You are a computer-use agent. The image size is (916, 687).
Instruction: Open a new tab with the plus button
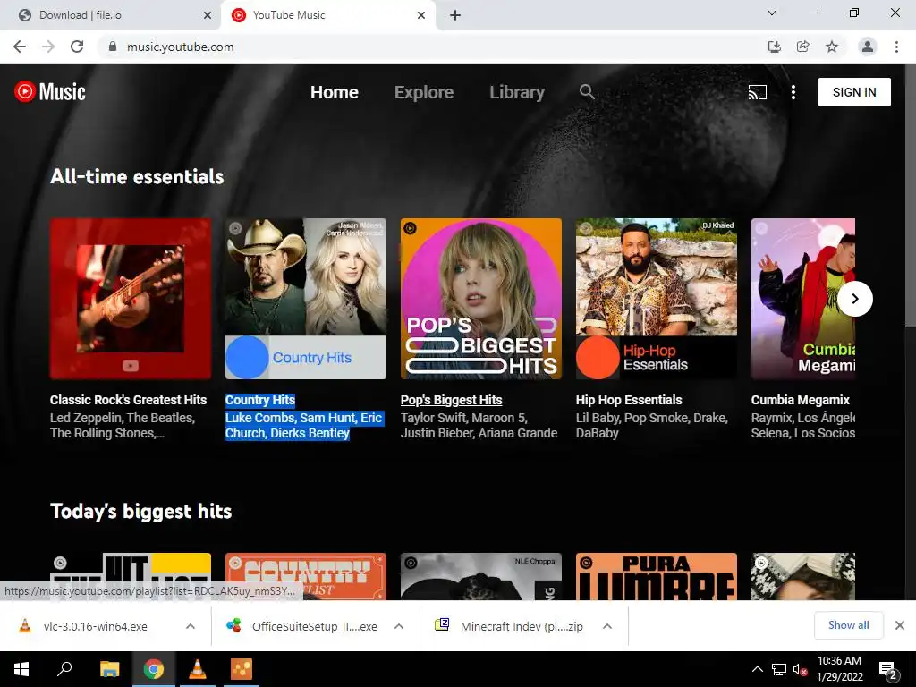[x=455, y=15]
